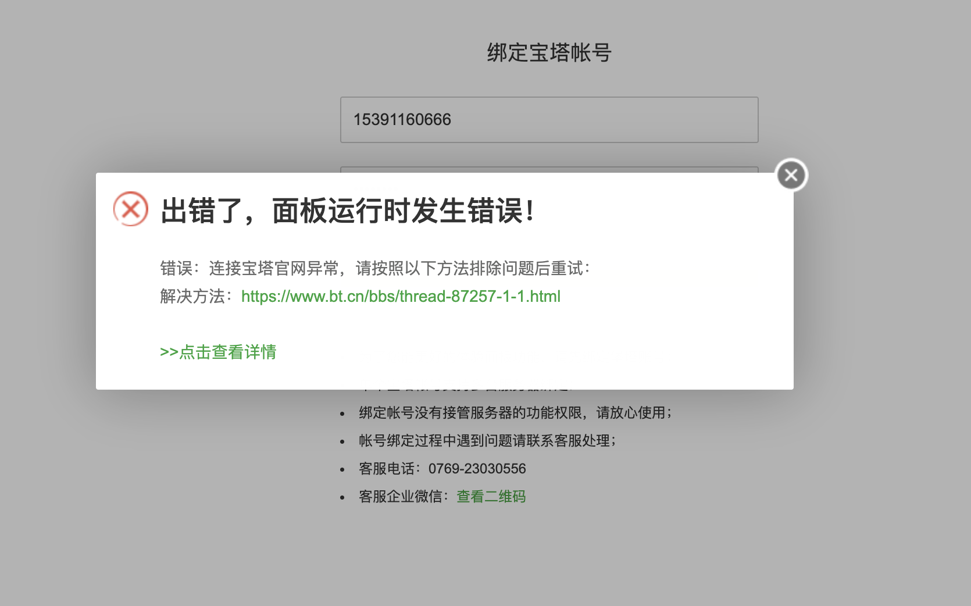The width and height of the screenshot is (971, 606).
Task: Click the '客服电话：0769-23030556' line
Action: coord(442,469)
